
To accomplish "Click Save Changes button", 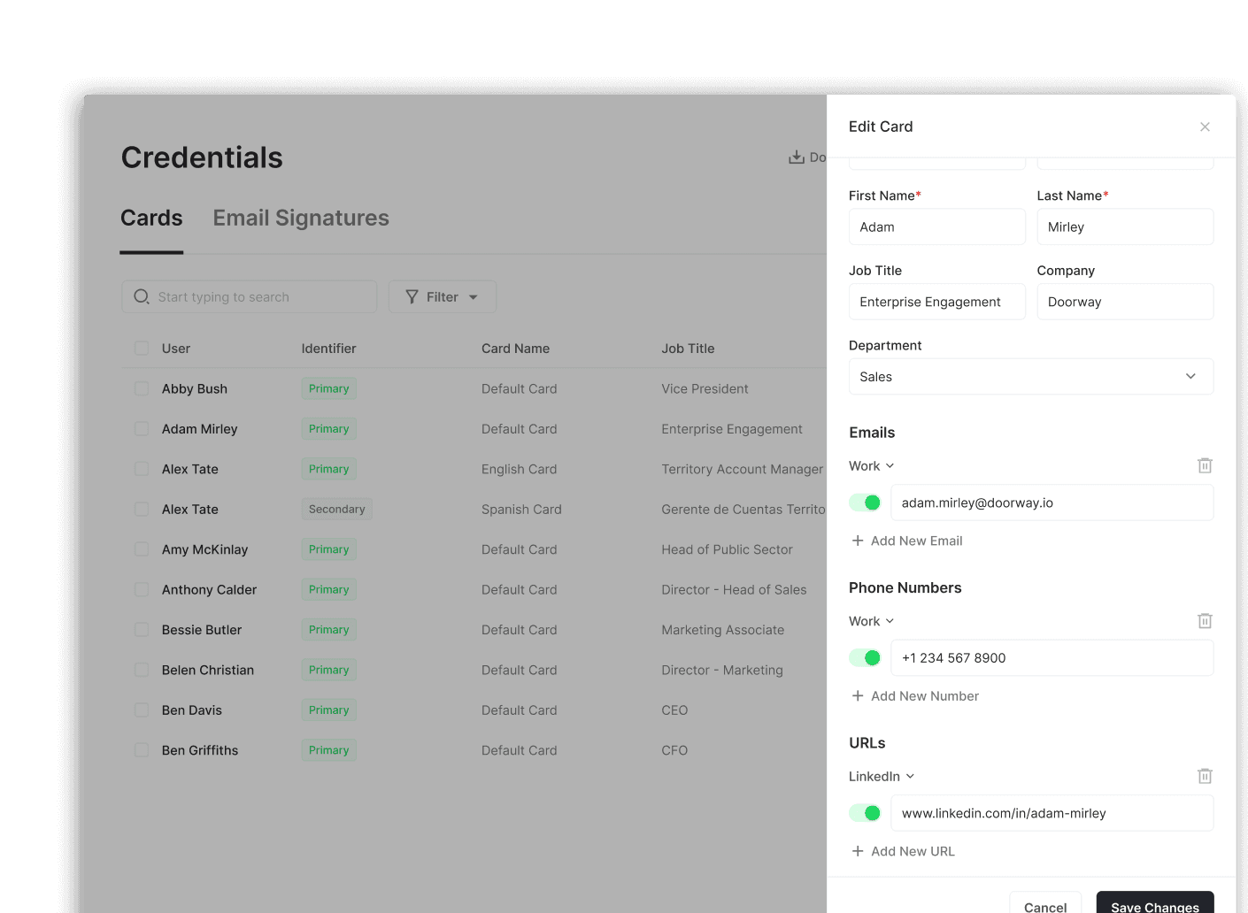I will point(1155,903).
